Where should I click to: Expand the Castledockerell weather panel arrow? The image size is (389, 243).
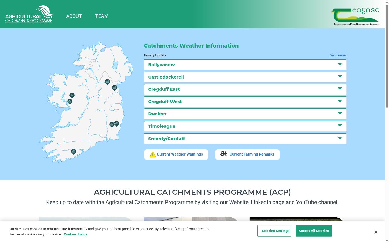pos(340,76)
